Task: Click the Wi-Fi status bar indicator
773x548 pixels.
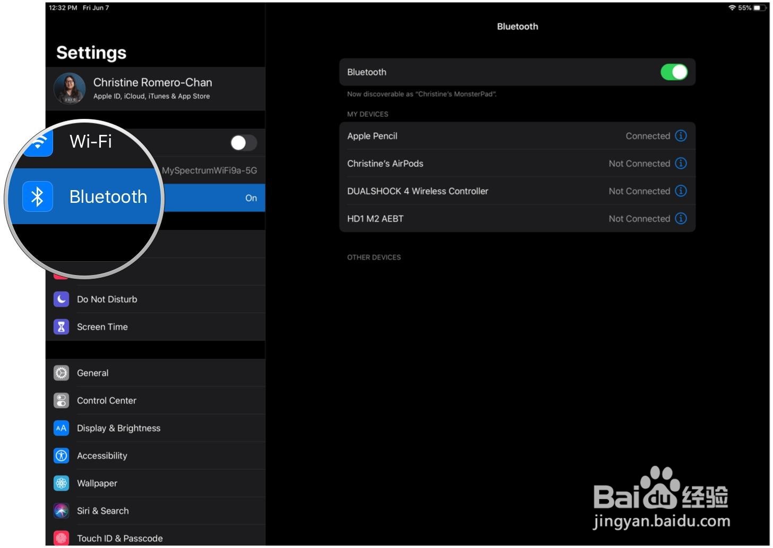Action: click(732, 8)
